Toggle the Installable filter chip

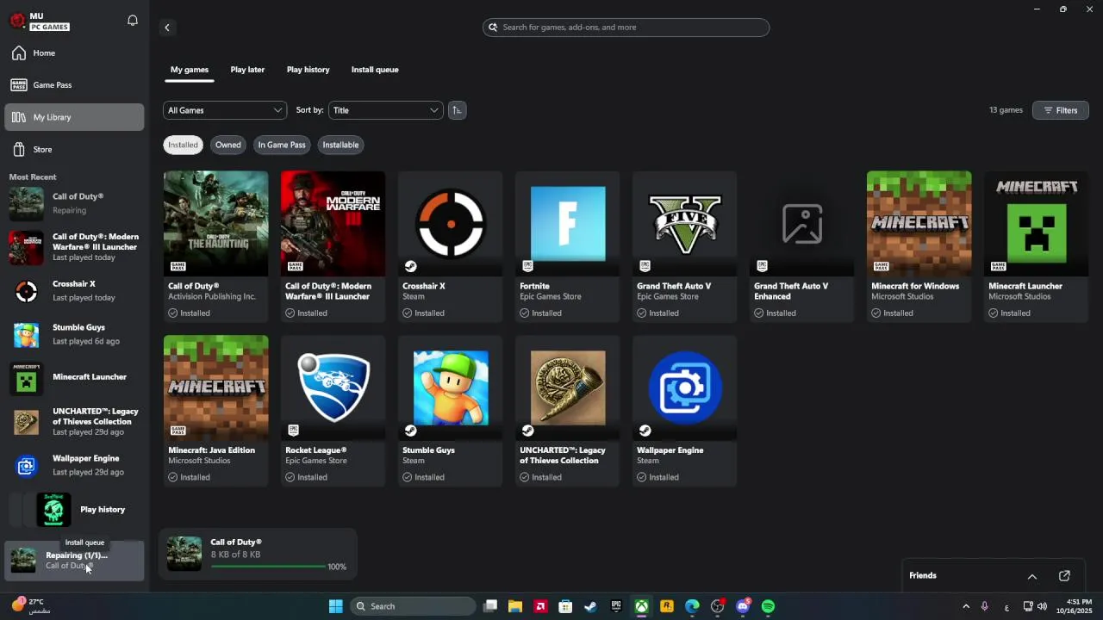coord(340,145)
